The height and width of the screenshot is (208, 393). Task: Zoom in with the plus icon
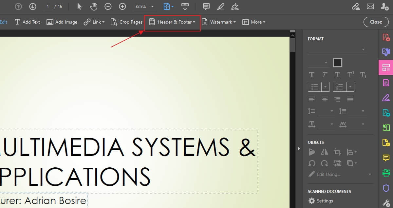click(122, 6)
